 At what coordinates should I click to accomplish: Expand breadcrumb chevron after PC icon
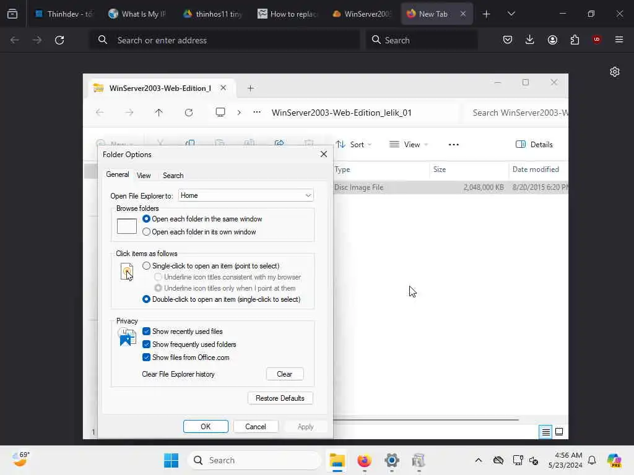[239, 113]
